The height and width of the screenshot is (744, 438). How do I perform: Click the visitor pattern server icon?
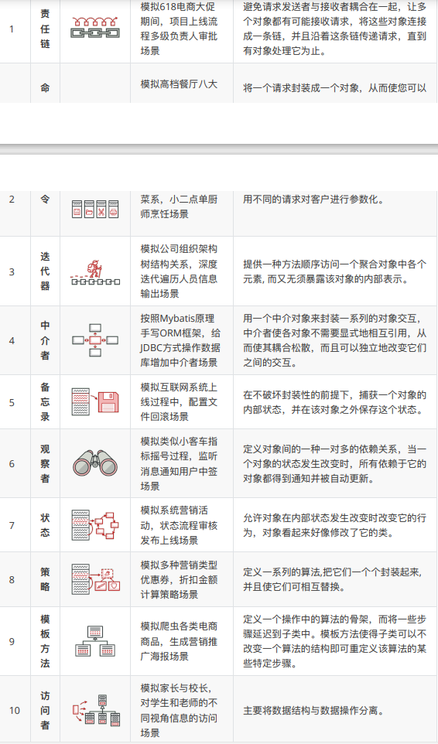click(95, 710)
